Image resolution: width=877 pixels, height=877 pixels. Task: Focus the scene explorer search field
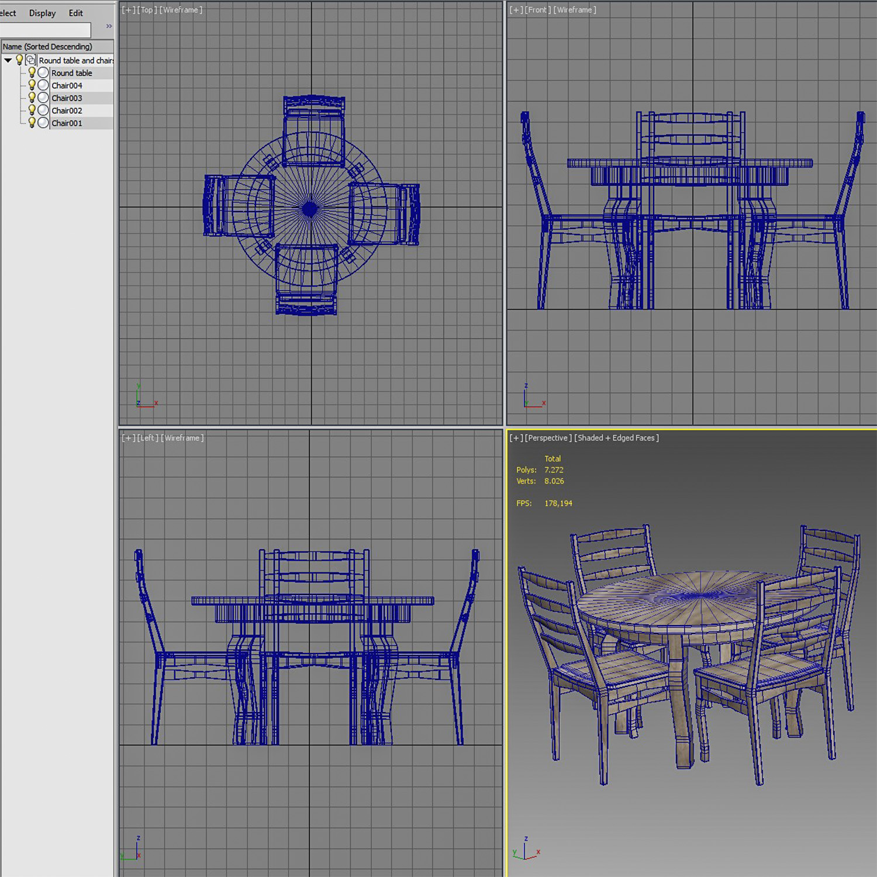click(46, 29)
